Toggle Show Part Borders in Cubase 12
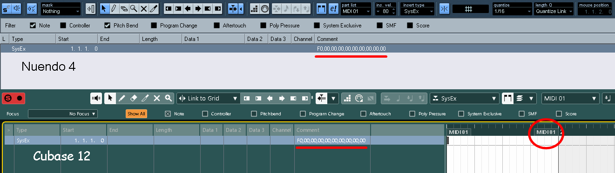 508,98
